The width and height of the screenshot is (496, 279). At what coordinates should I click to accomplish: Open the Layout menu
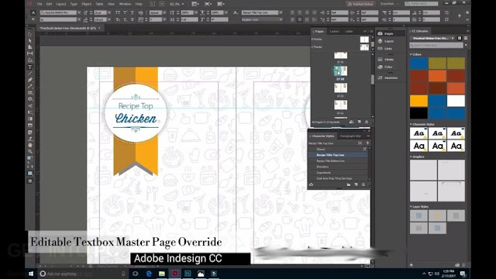click(61, 4)
